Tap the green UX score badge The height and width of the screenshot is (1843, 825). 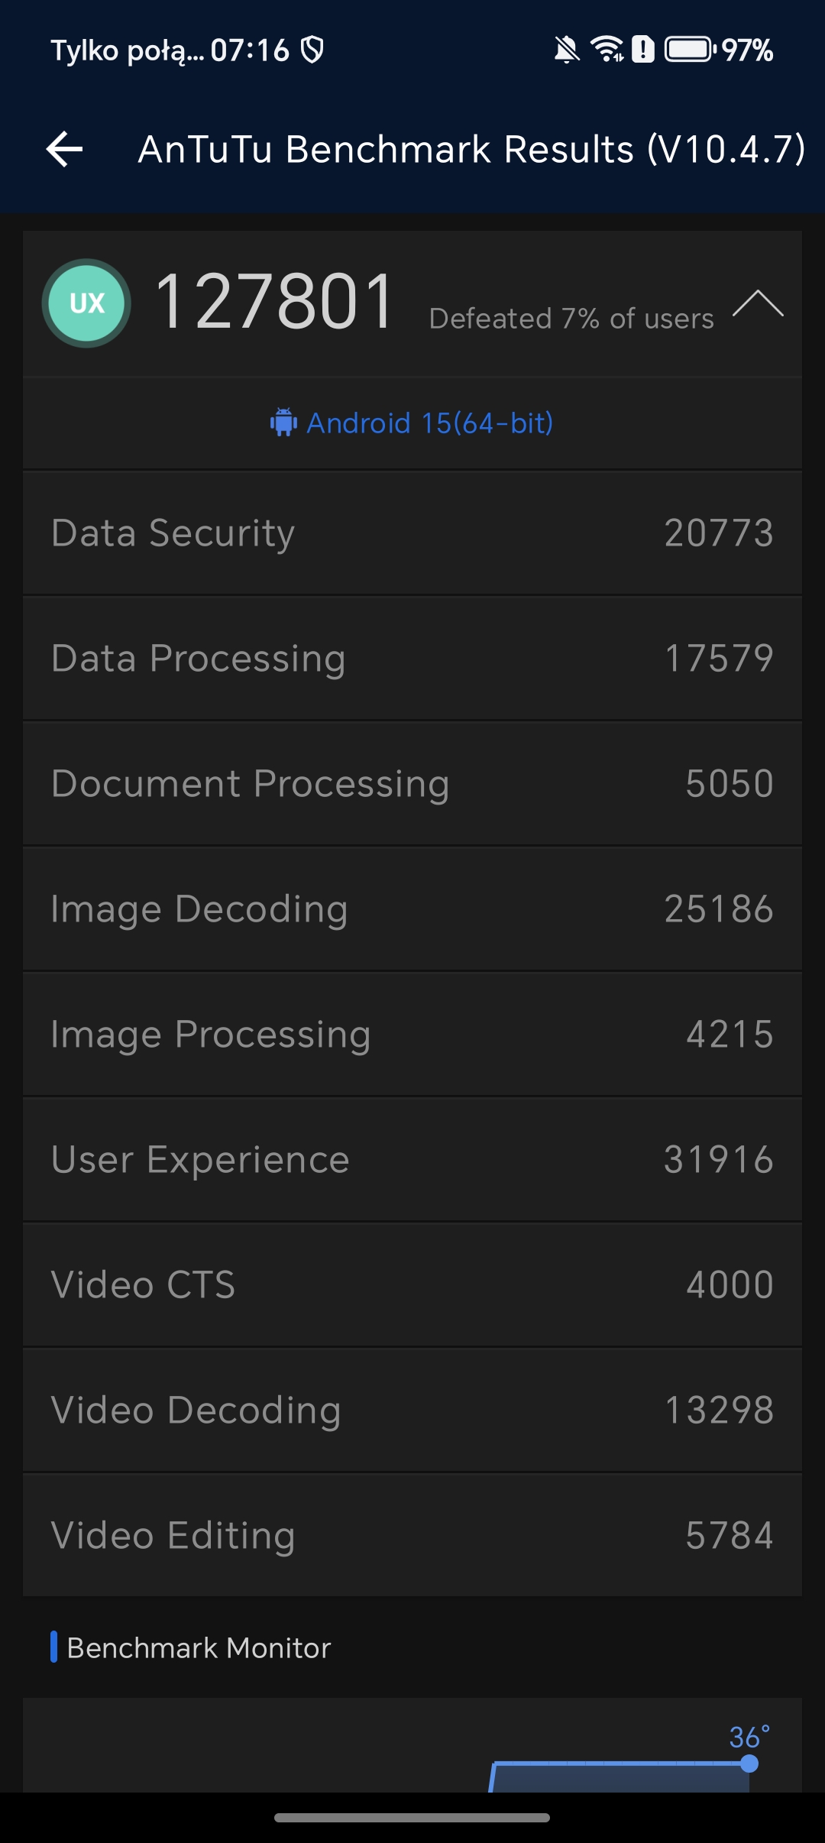[x=86, y=303]
